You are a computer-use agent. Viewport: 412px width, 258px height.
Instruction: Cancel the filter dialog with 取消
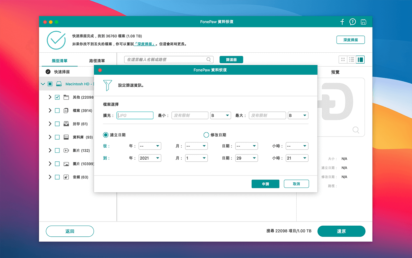[x=296, y=184]
